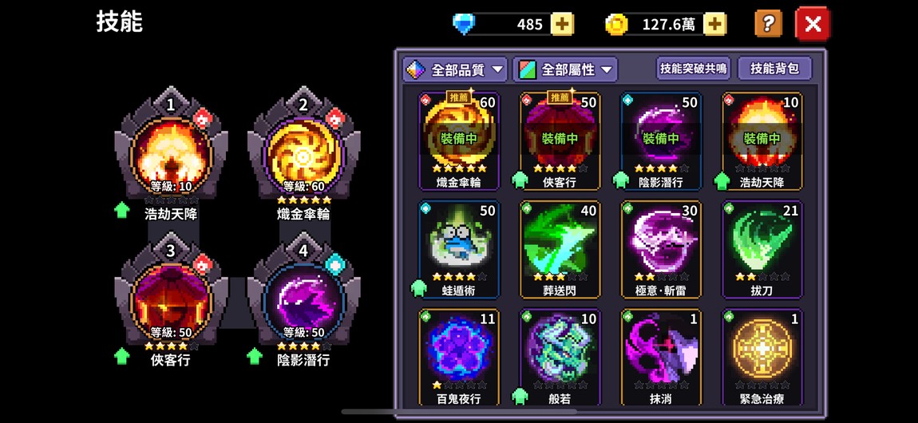Pick the 極意·斬雷 skill card
Image resolution: width=918 pixels, height=423 pixels.
pyautogui.click(x=661, y=250)
